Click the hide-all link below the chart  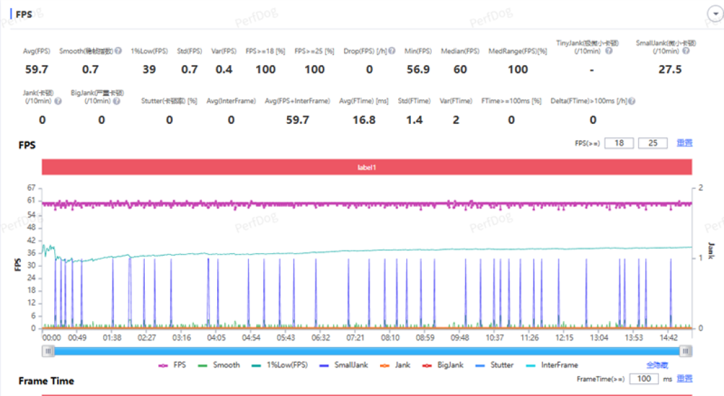click(657, 365)
